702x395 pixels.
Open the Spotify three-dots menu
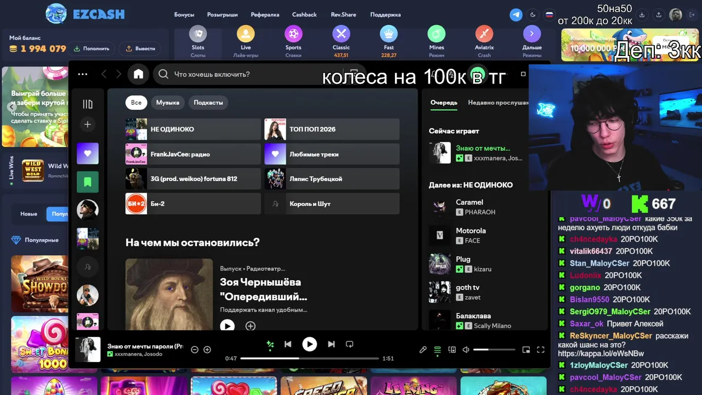coord(83,74)
